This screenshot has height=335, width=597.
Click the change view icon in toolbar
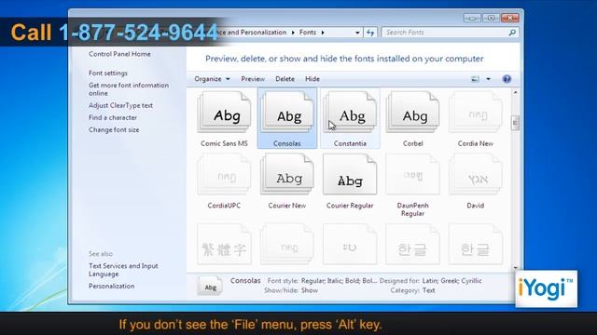pos(475,79)
